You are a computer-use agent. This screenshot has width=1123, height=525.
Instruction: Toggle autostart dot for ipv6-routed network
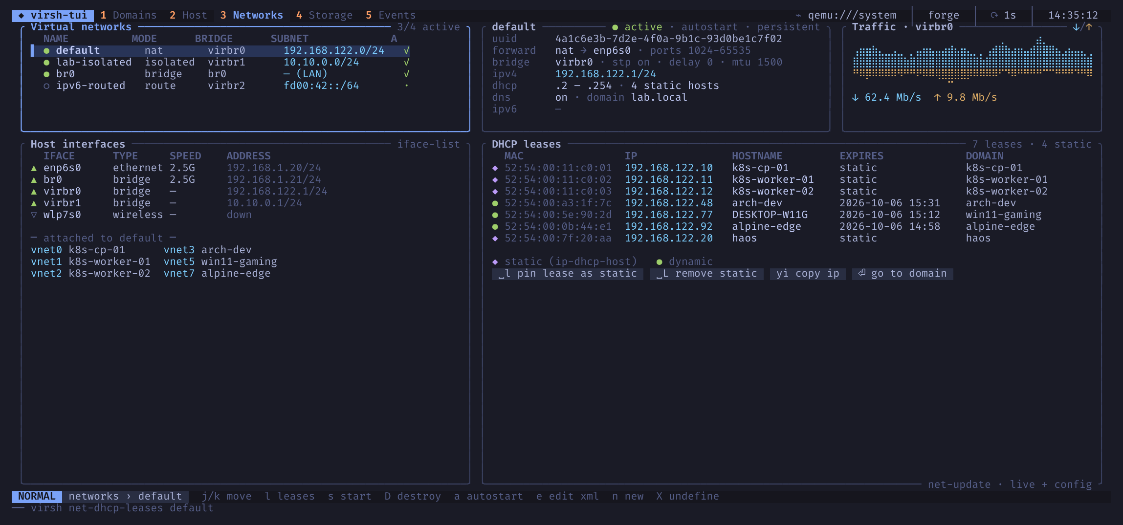click(x=406, y=86)
